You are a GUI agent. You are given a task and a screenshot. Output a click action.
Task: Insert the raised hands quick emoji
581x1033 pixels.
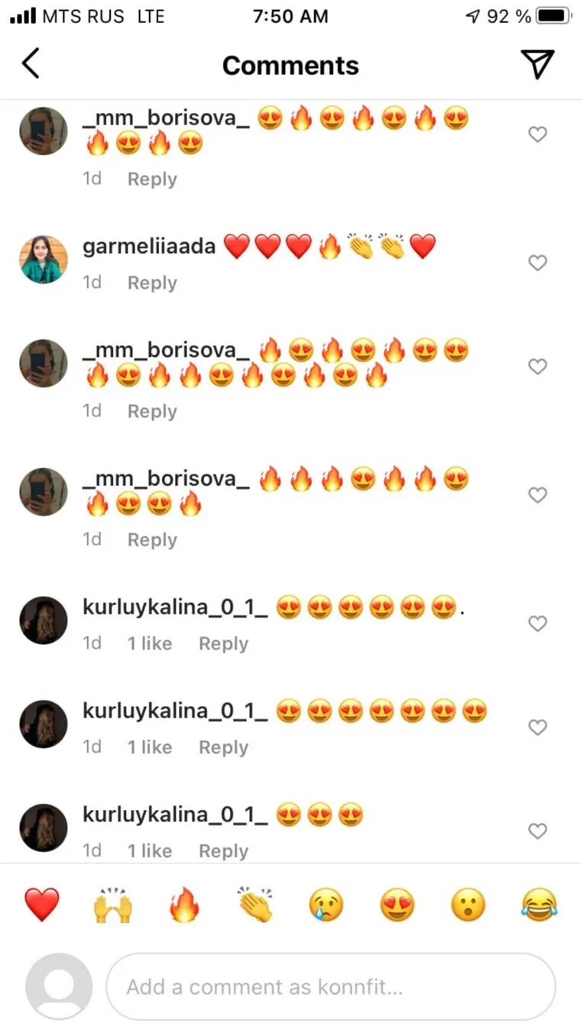[x=113, y=905]
